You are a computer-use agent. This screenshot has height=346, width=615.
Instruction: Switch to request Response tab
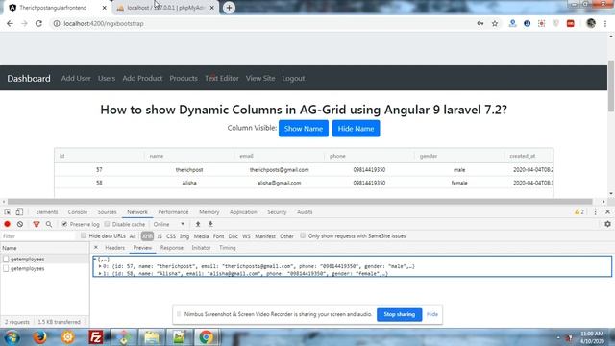[172, 248]
